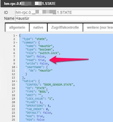
Task: Click the "DEFAULT": false line
Action: point(39,113)
